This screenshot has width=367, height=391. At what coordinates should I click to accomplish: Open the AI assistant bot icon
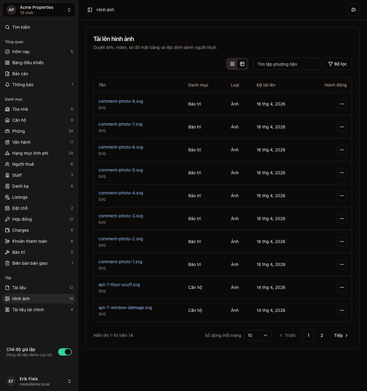pyautogui.click(x=353, y=10)
